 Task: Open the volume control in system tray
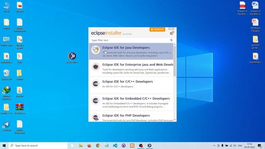(x=235, y=145)
